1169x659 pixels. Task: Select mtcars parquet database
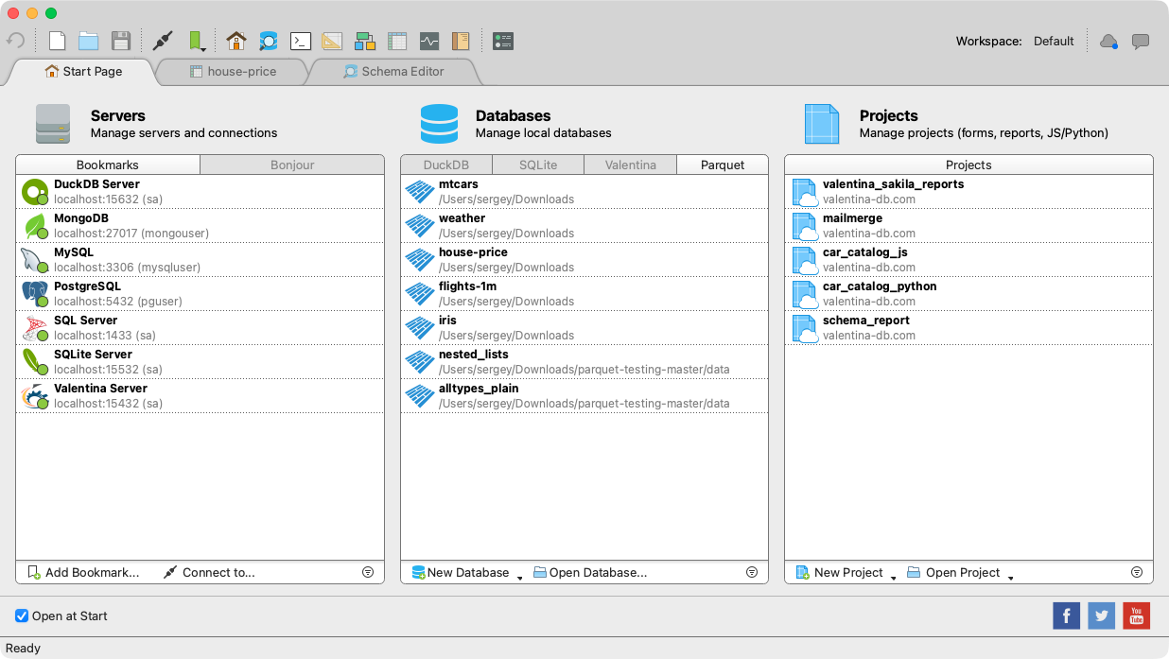click(584, 192)
